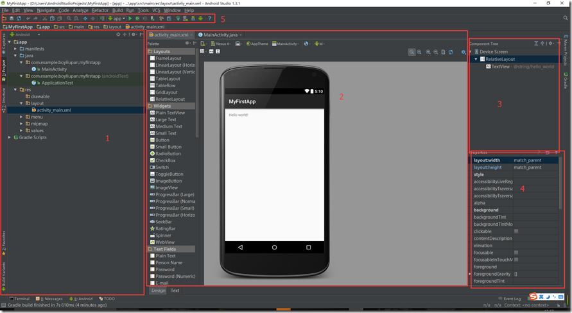Click the Debug app icon in toolbar
This screenshot has height=313, width=572.
pos(137,19)
